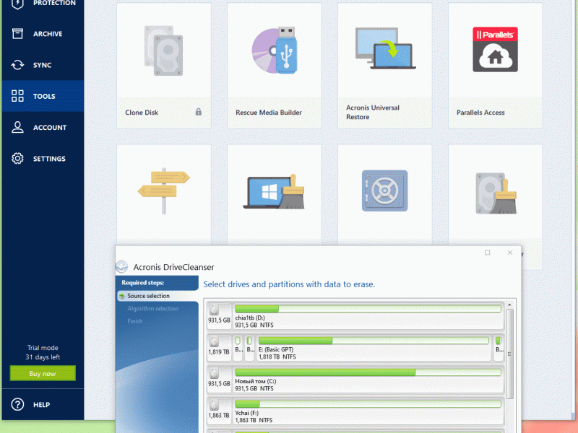The width and height of the screenshot is (578, 433).
Task: Select trailing B... partition after E: volume
Action: pyautogui.click(x=499, y=348)
